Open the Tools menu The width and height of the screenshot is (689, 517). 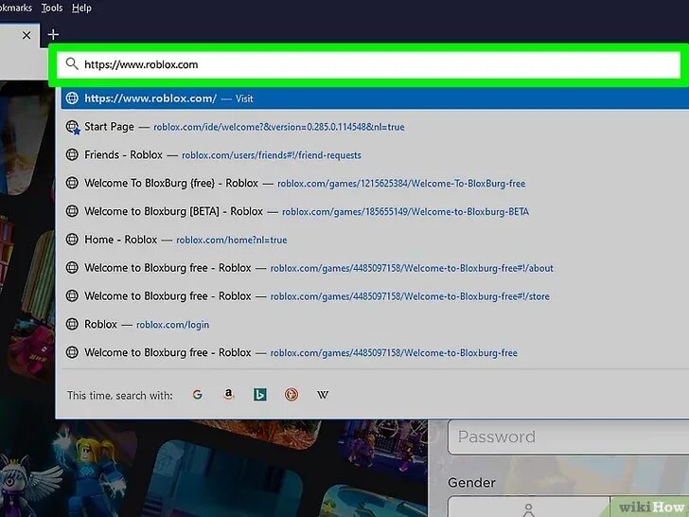point(52,8)
